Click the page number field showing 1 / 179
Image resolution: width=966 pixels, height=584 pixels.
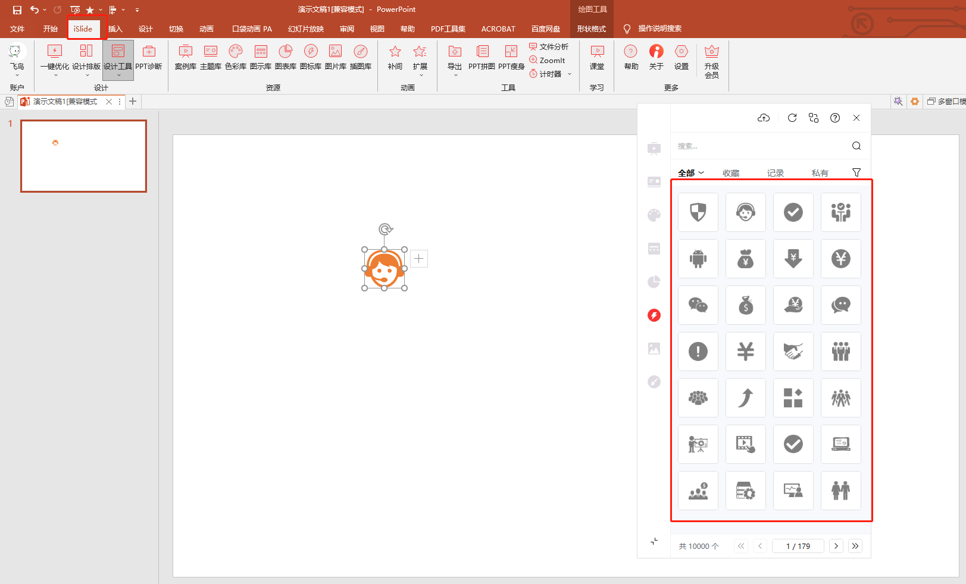click(x=798, y=546)
